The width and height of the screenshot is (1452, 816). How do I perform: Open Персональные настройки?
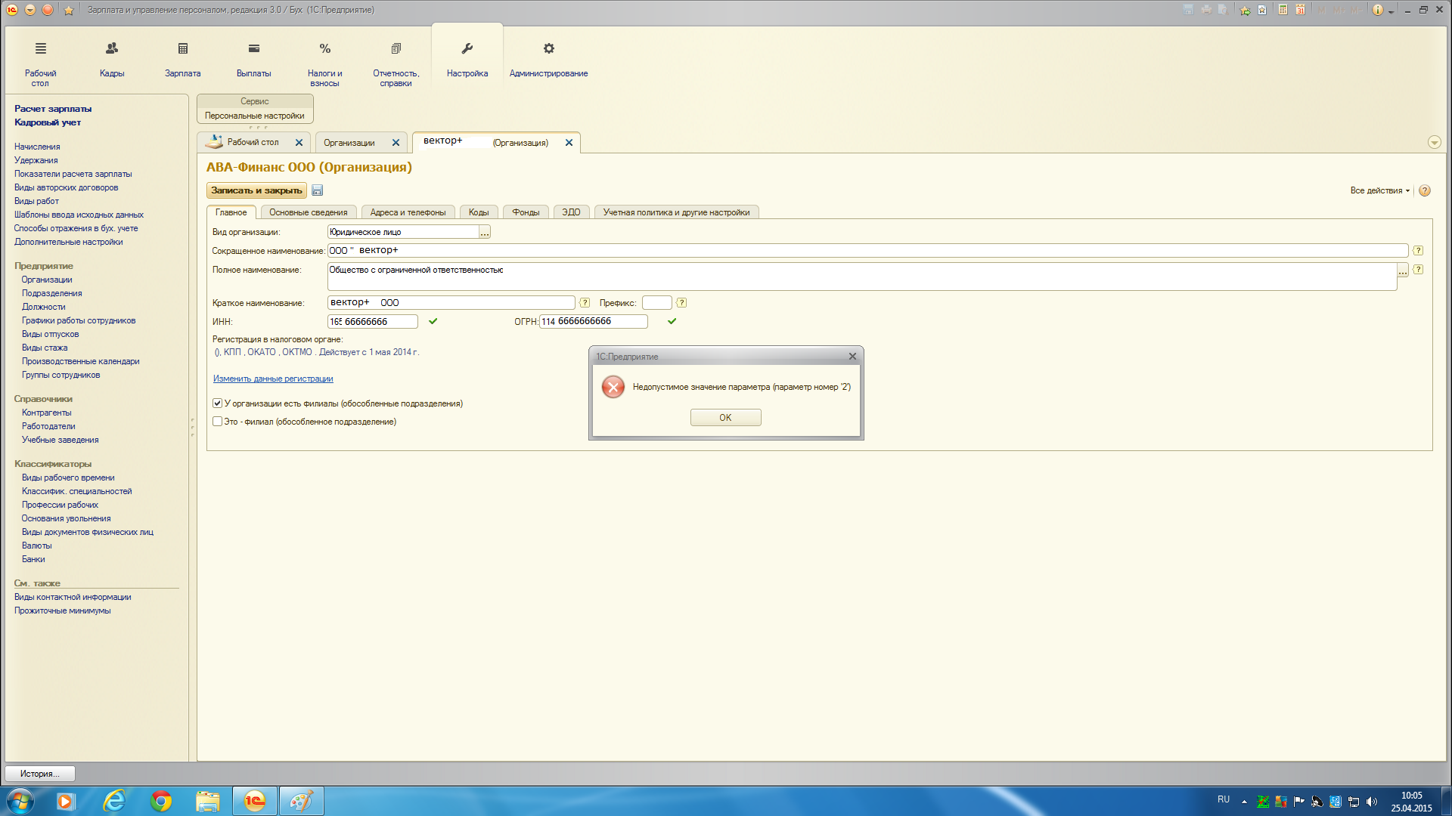tap(255, 116)
